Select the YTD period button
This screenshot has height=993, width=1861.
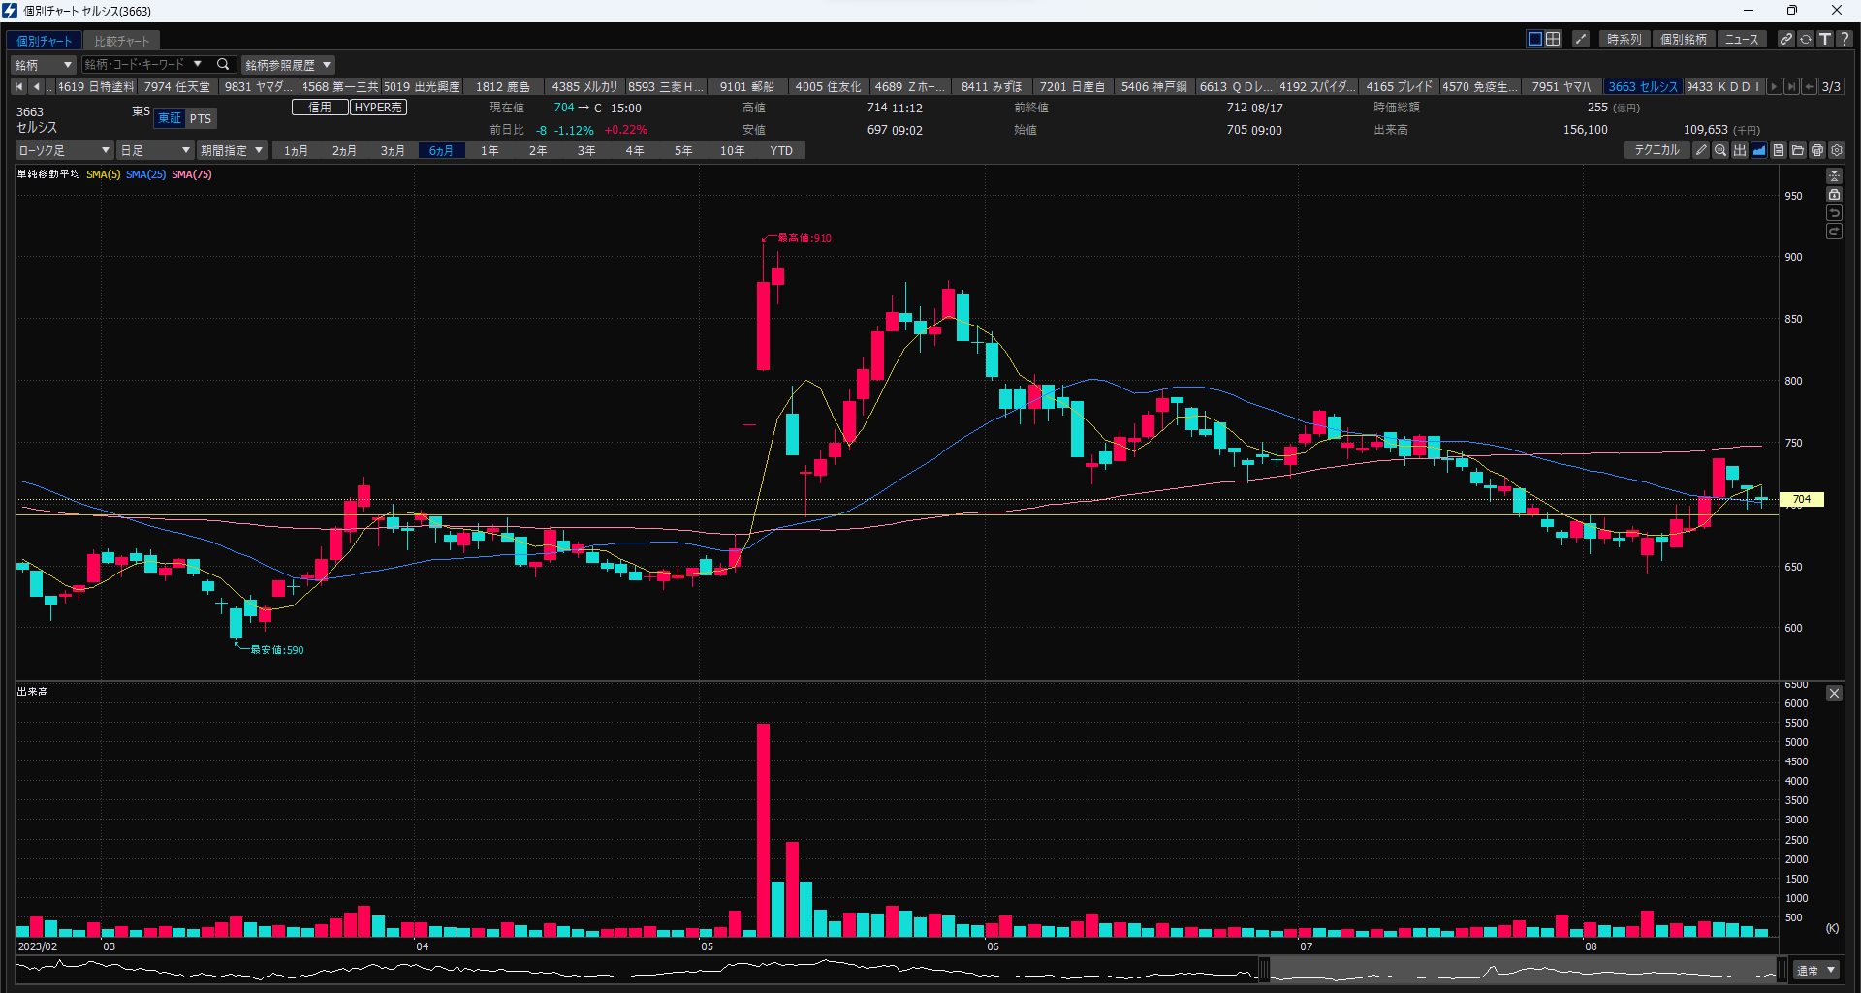(x=781, y=150)
